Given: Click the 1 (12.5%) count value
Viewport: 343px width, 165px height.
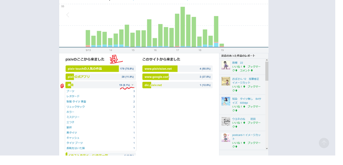Looking at the screenshot, I should pyautogui.click(x=205, y=85).
